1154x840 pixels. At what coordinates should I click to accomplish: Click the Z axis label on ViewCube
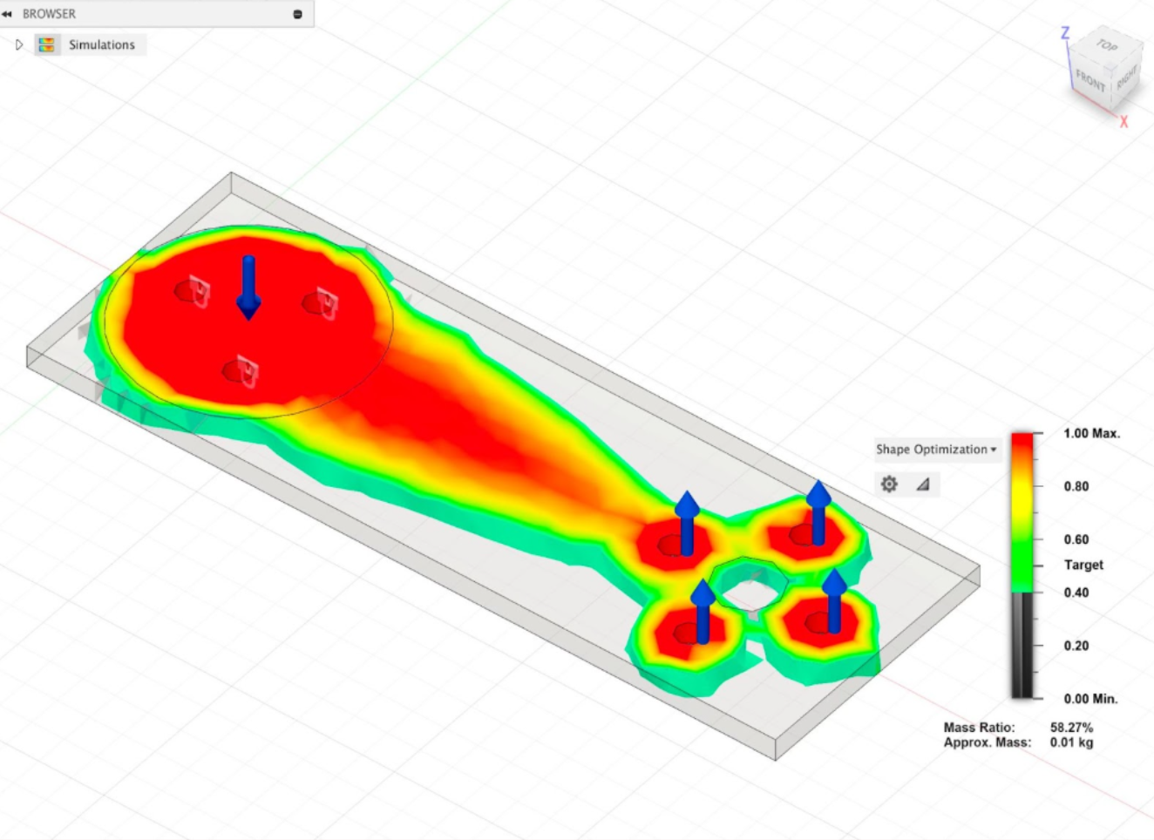click(x=1064, y=33)
